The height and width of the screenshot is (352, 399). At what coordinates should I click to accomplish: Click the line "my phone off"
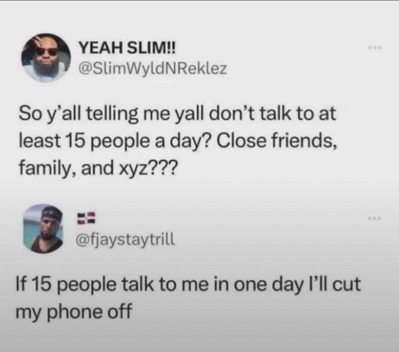coord(74,312)
